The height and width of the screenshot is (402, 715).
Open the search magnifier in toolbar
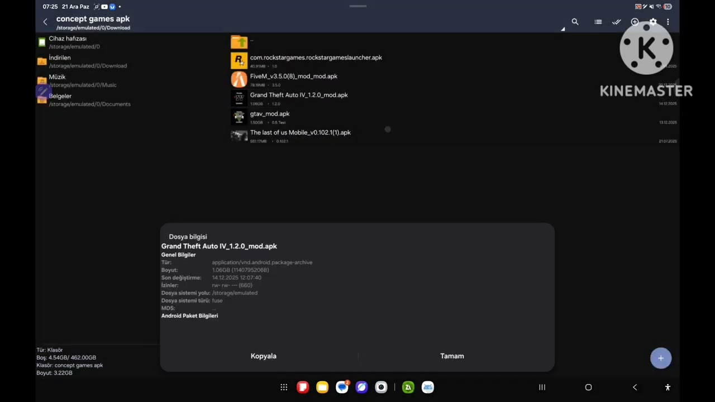point(575,22)
